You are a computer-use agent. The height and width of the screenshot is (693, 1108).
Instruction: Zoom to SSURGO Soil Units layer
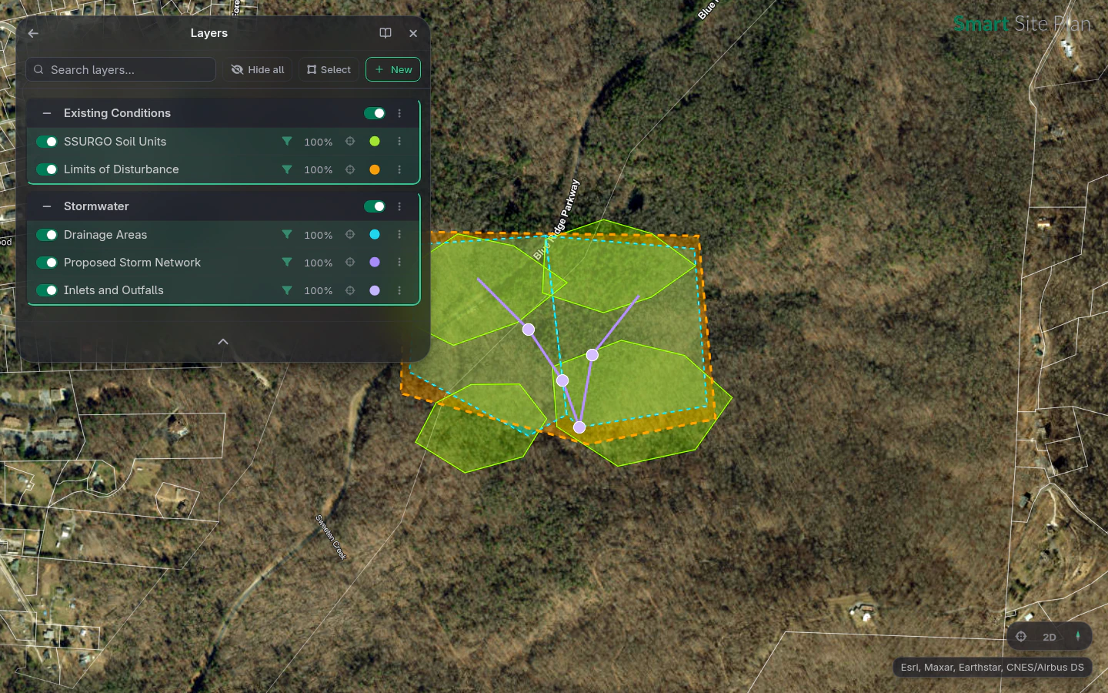coord(350,142)
